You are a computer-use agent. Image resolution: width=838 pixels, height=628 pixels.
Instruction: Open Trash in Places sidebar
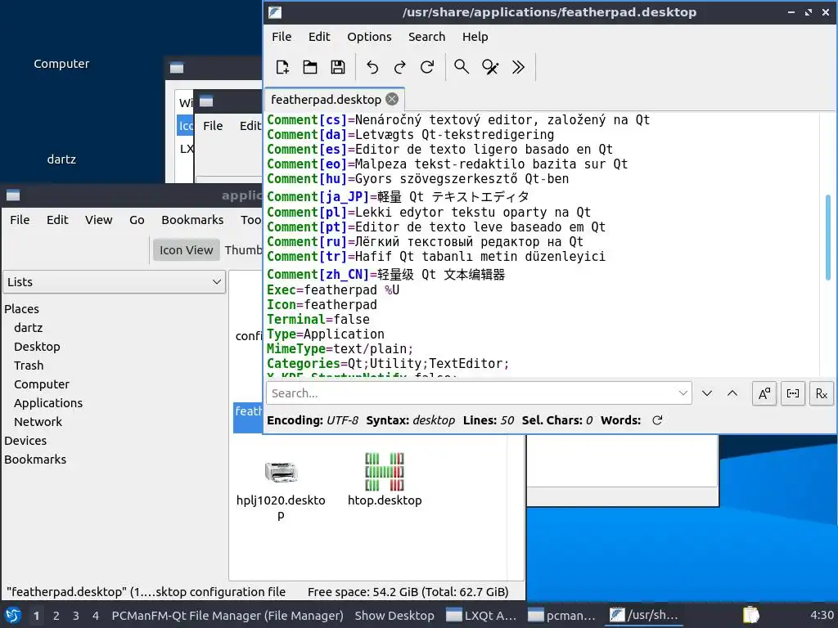[x=29, y=366]
